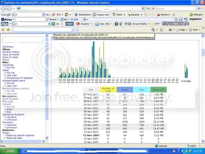The height and width of the screenshot is (154, 205).
Task: Toggle the Popups okay button
Action: 101,15
